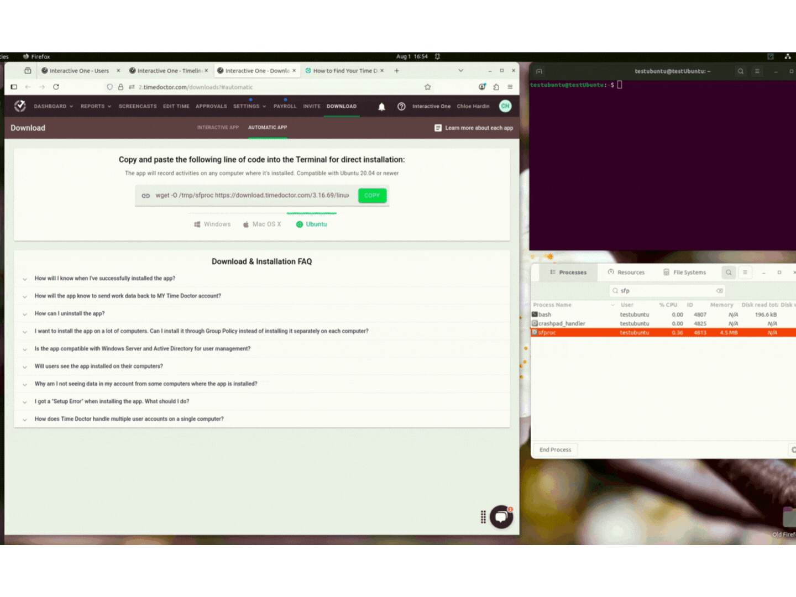Switch to Automatic App tab
The width and height of the screenshot is (796, 597).
tap(268, 128)
